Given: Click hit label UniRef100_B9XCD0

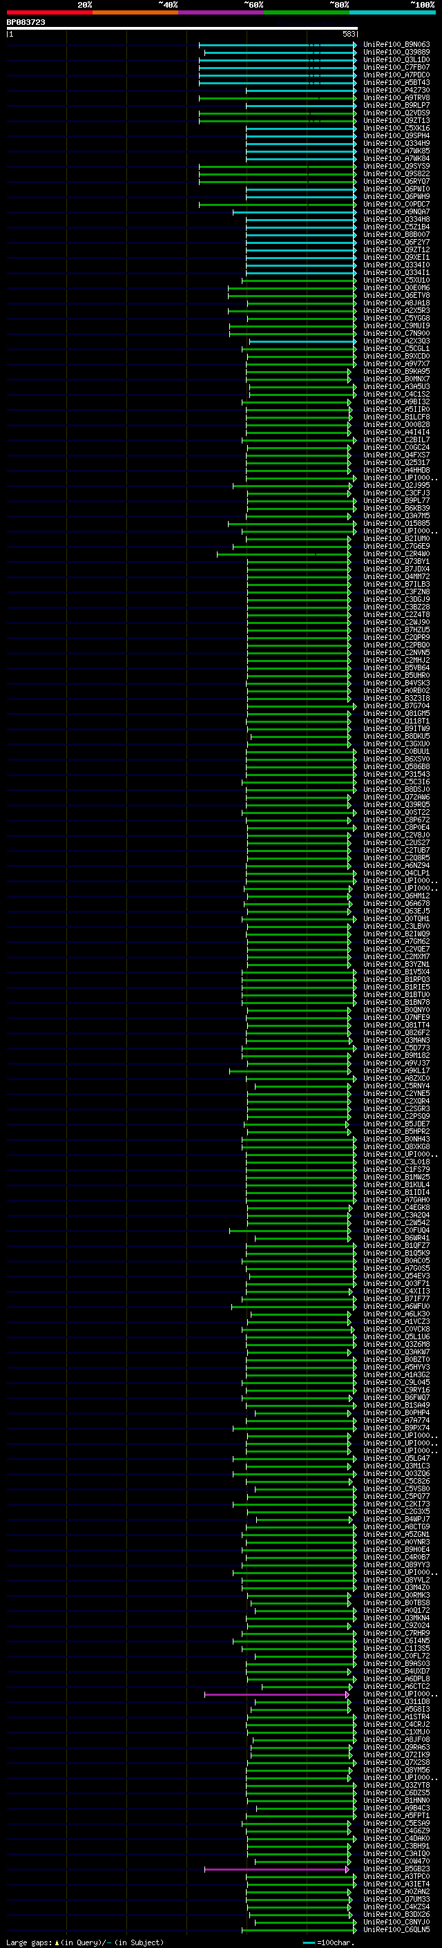Looking at the screenshot, I should pos(396,355).
